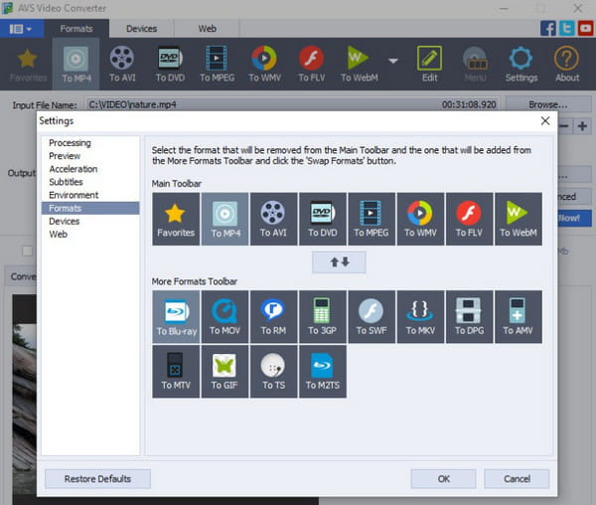This screenshot has width=596, height=505.
Task: Select To GIF in More Formats
Action: (225, 372)
